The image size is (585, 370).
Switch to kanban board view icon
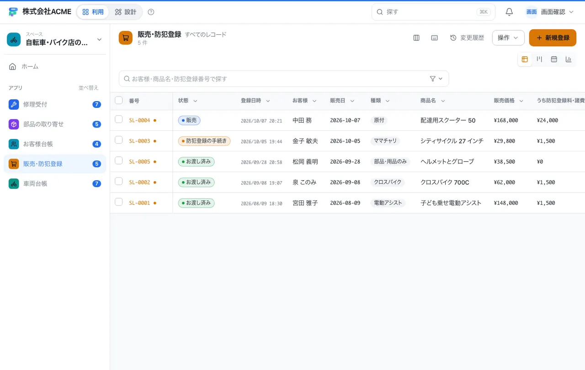click(539, 59)
